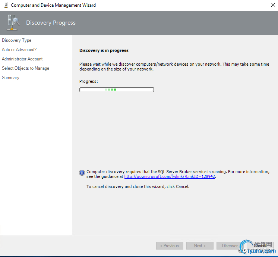Screen dimensions: 278x257
Task: Click the Previous button
Action: [x=170, y=246]
